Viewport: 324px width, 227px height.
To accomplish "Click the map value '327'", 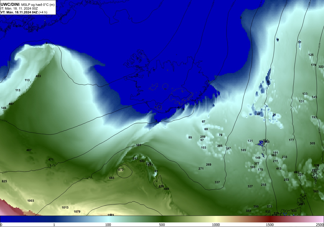I will point(250,186).
